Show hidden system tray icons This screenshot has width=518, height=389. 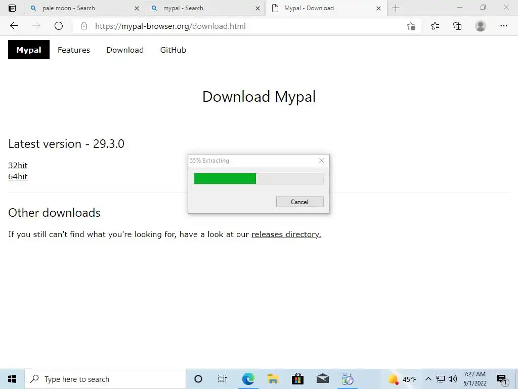(428, 379)
